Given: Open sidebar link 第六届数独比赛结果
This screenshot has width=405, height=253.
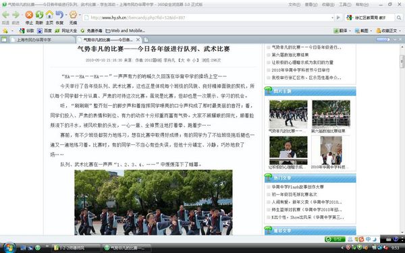Looking at the screenshot, I should click(x=290, y=55).
